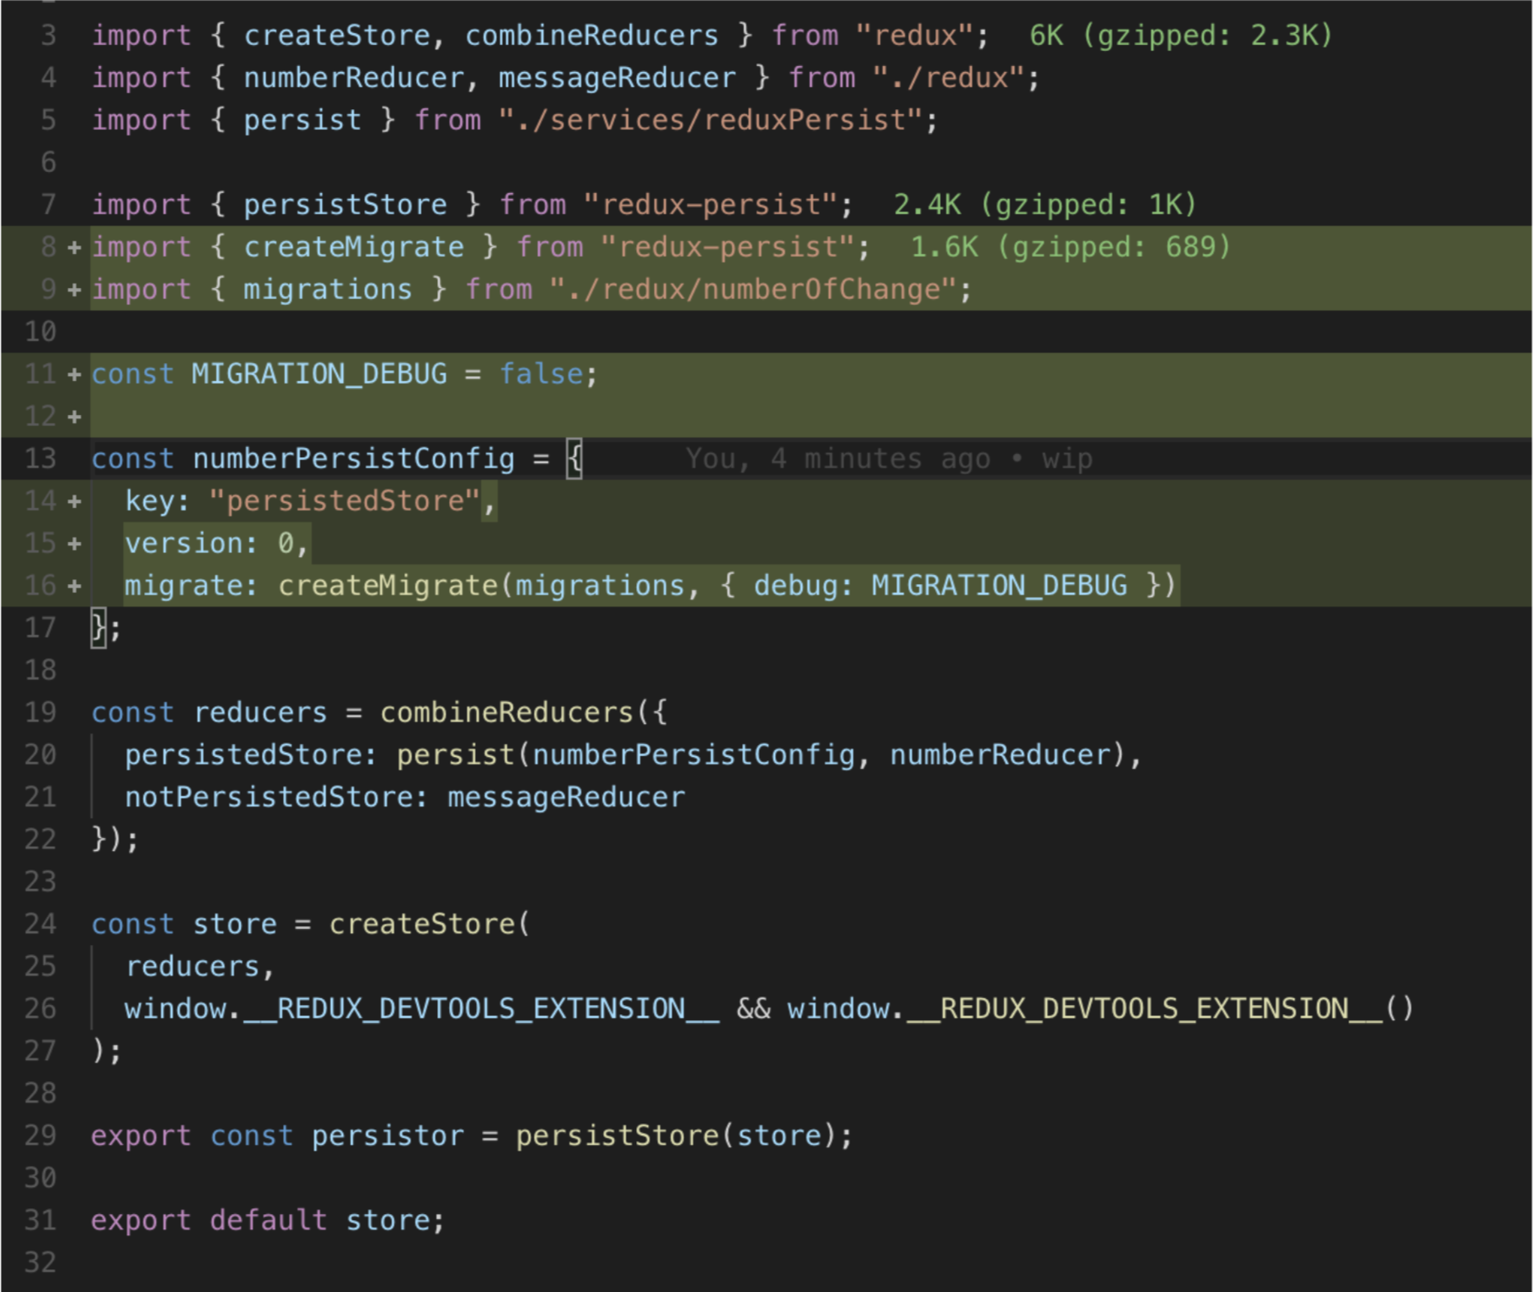Click the createMigrate name on line 8
Screen dimensions: 1533x1292
pyautogui.click(x=354, y=246)
